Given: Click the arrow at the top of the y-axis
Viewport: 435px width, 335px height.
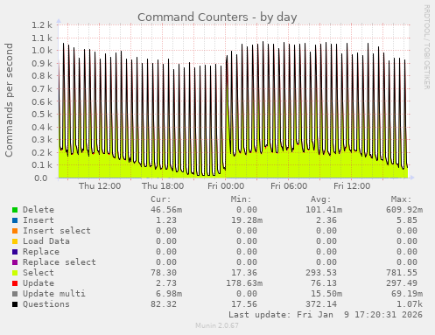Looking at the screenshot, I should pyautogui.click(x=59, y=21).
